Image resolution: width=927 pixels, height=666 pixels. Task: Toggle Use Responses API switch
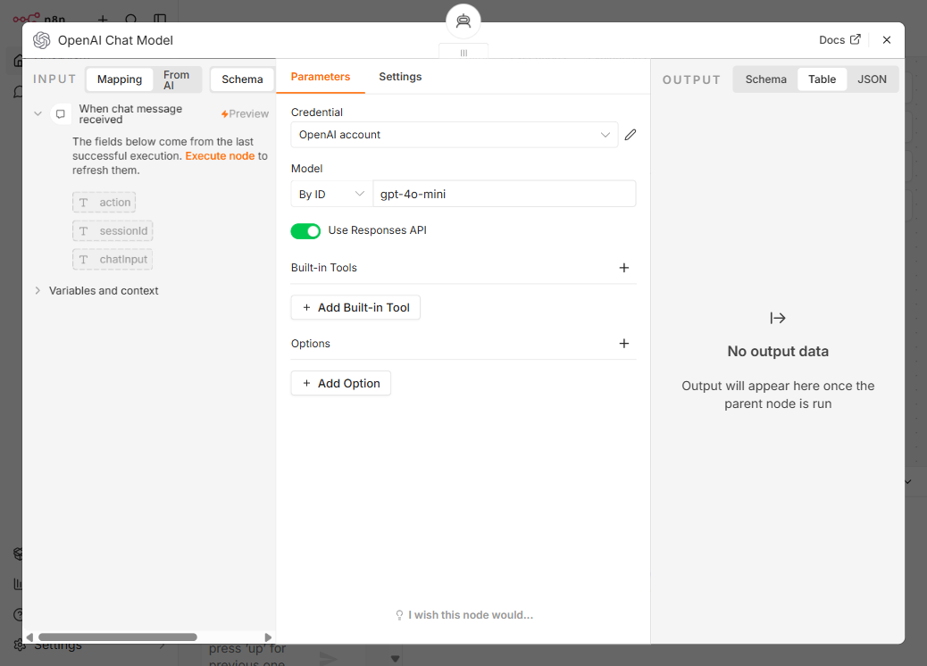305,231
